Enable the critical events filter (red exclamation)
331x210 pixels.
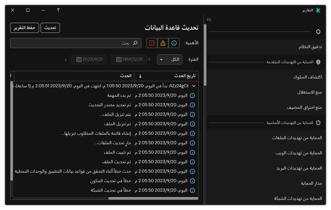point(152,43)
